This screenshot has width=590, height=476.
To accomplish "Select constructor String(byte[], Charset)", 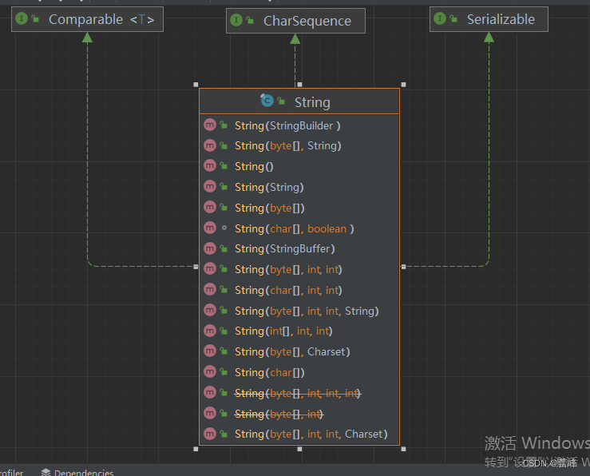I will tap(299, 352).
